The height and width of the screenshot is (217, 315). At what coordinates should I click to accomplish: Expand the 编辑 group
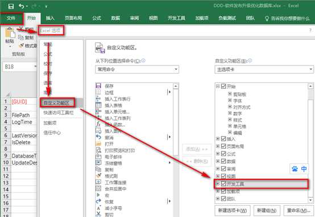point(230,133)
